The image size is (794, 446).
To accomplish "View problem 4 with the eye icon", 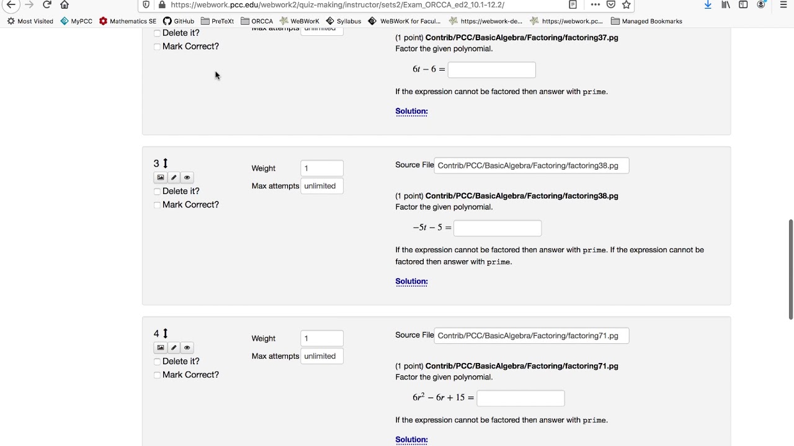I will [187, 348].
